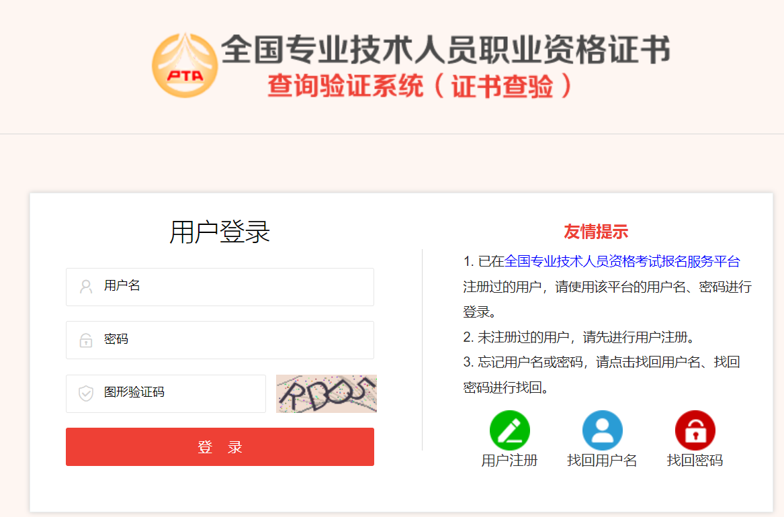784x517 pixels.
Task: Click the blue person retrieve-username icon
Action: pos(603,430)
